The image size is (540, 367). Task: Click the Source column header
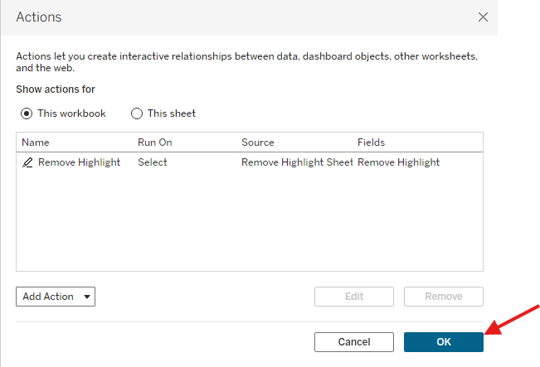coord(257,142)
